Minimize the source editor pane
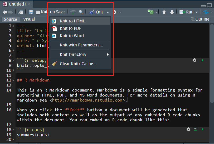Viewport: 214px width, 144px height. pos(203,6)
